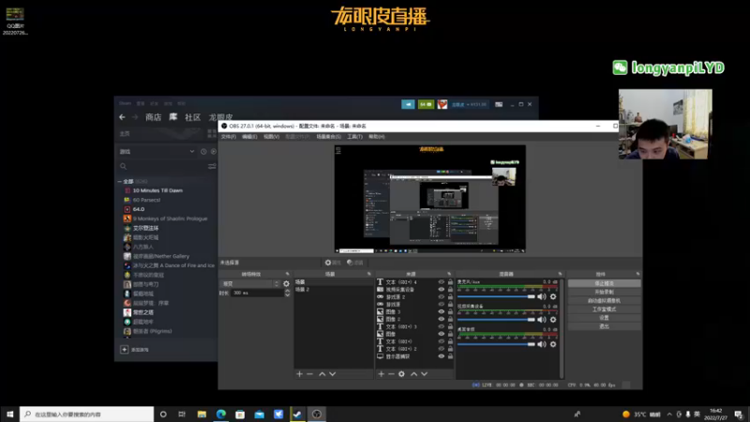Open the OBS 视图(V) menu
Screen dimensions: 750x422
(271, 137)
